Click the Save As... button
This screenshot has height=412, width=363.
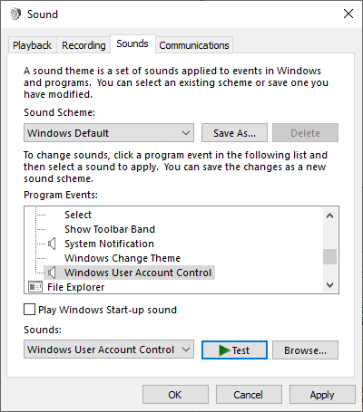[x=234, y=133]
